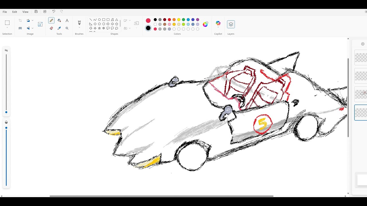The width and height of the screenshot is (367, 206).
Task: Click the Save icon
Action: tap(36, 12)
